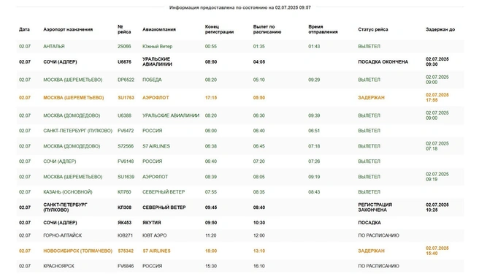Click destination 'КАЗАНЬ (ОСНОВНОЙ)'
Viewport: 479px width, 274px height.
pos(68,192)
